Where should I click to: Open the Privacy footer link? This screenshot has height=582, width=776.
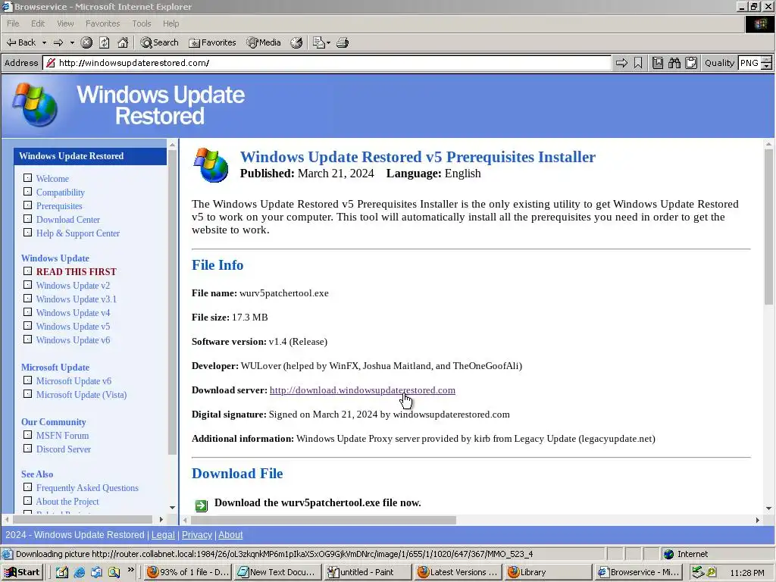click(x=196, y=535)
